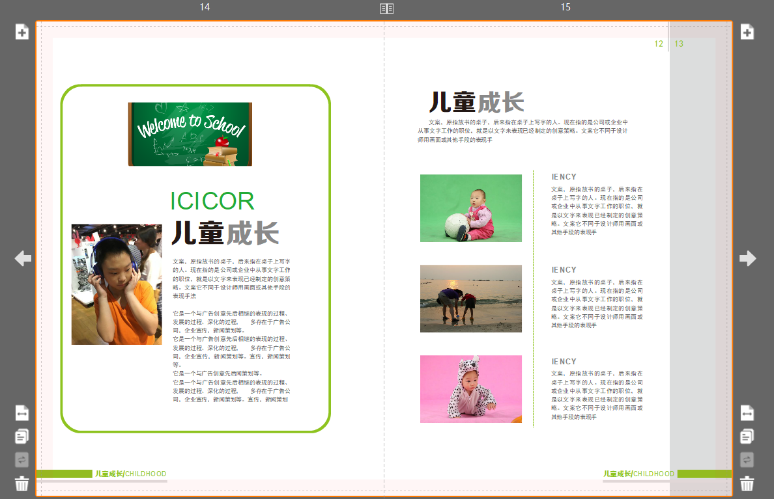Screen dimensions: 774x499
Task: Select the page 15 label
Action: pyautogui.click(x=566, y=7)
